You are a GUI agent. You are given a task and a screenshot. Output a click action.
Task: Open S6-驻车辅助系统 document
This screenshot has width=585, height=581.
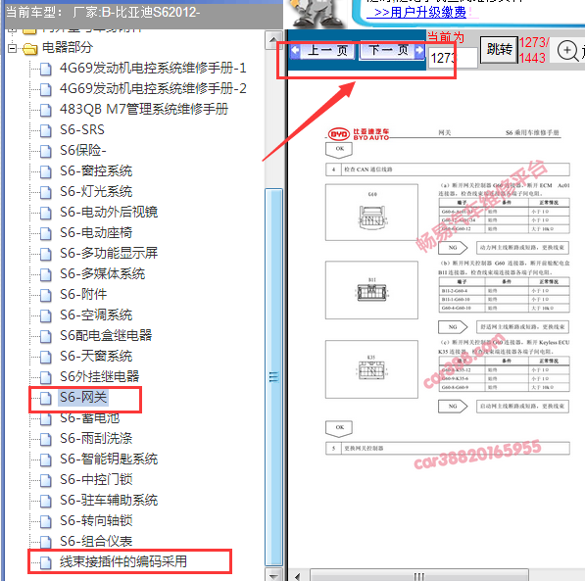(x=109, y=500)
